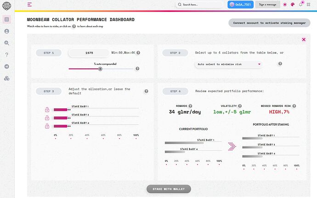Click the 'CURRENT PORTFOLIO' heading
Screen dimensions: 317x198
pos(193,129)
